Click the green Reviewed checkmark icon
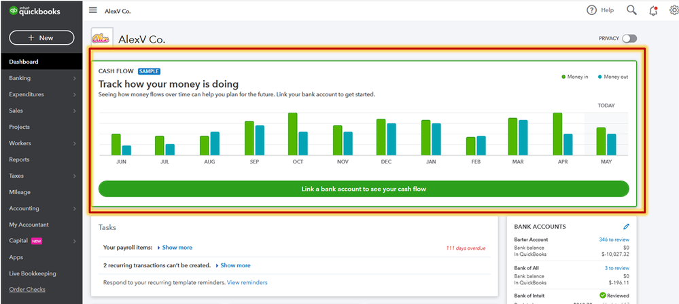Screen dimensions: 679x304 pos(602,295)
